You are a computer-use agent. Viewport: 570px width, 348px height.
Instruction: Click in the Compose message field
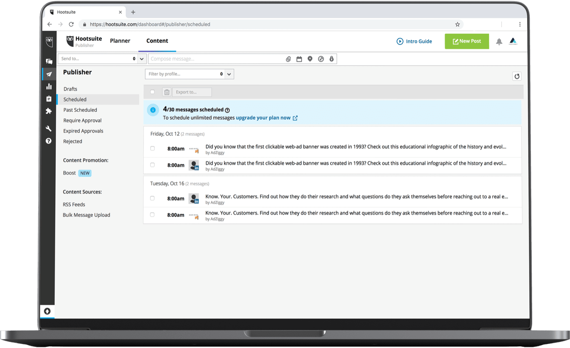coord(242,59)
